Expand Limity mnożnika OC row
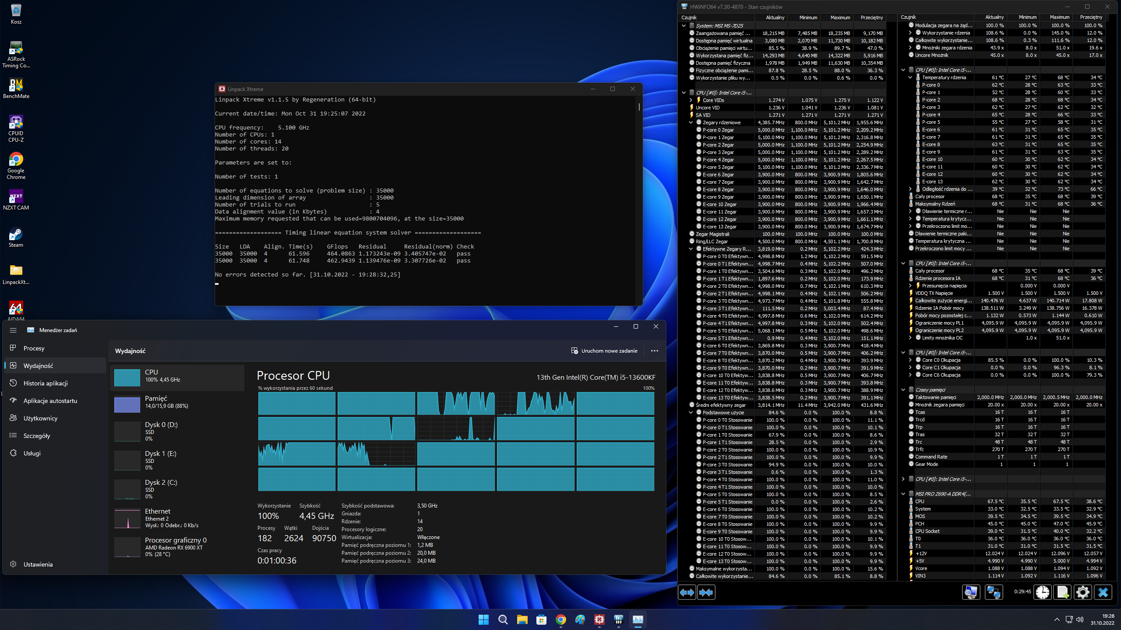This screenshot has width=1121, height=630. pyautogui.click(x=910, y=338)
